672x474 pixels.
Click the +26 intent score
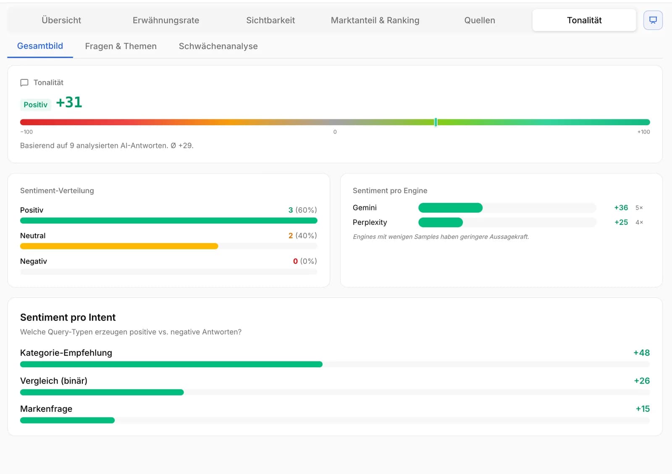click(x=642, y=381)
